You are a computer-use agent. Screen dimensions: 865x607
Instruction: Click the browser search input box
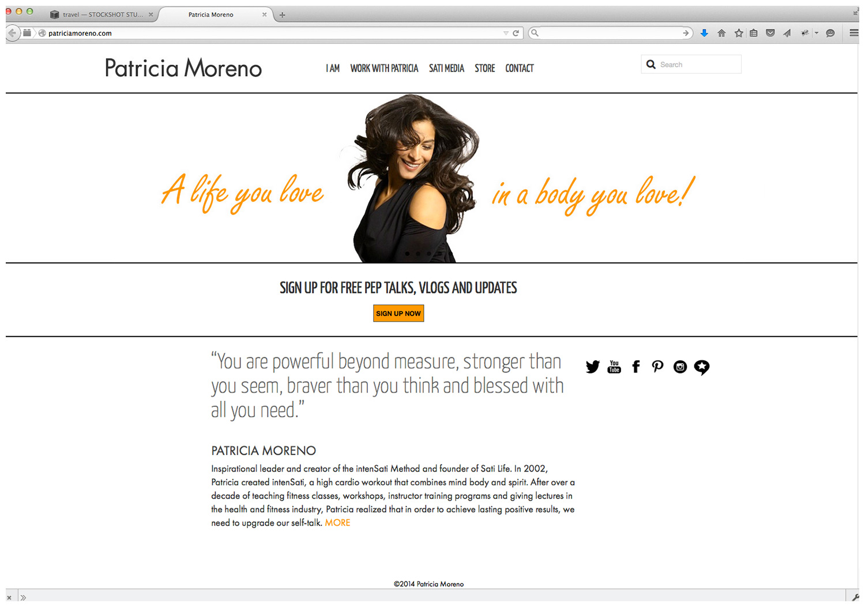coord(610,33)
